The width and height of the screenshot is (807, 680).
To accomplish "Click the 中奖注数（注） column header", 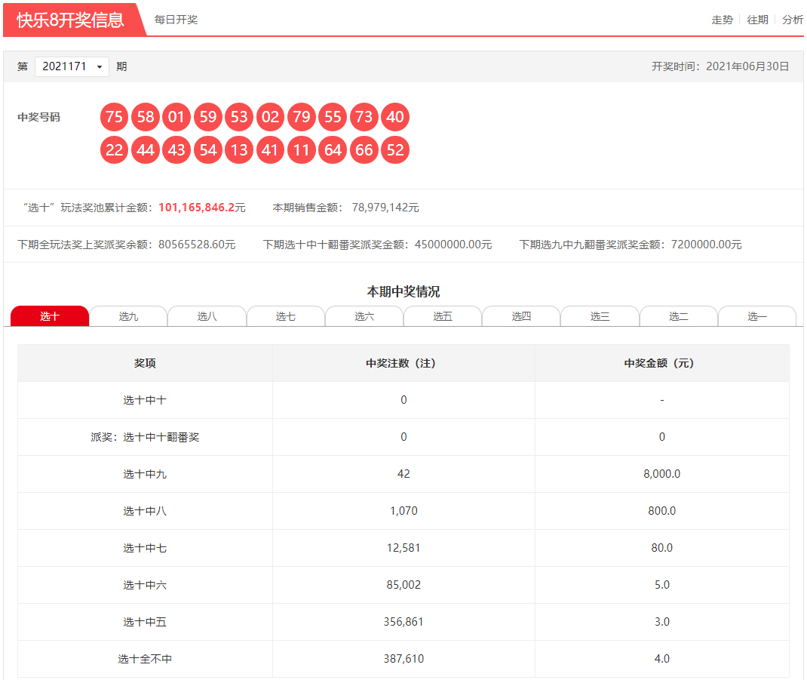I will coord(403,363).
